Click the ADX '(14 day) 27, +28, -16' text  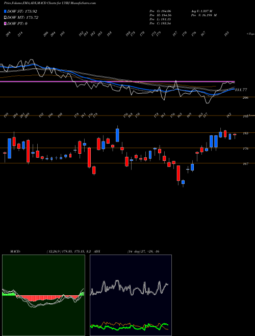(x=143, y=251)
